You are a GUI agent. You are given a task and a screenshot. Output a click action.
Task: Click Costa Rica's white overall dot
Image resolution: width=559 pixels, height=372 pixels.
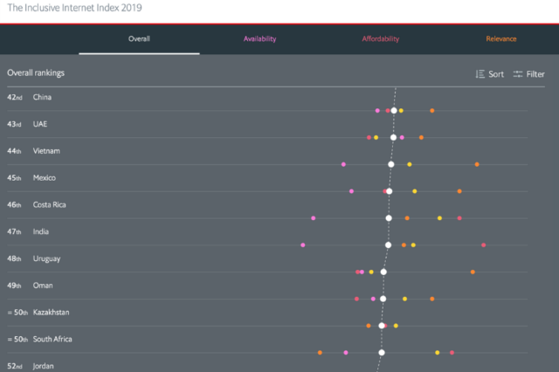click(389, 218)
